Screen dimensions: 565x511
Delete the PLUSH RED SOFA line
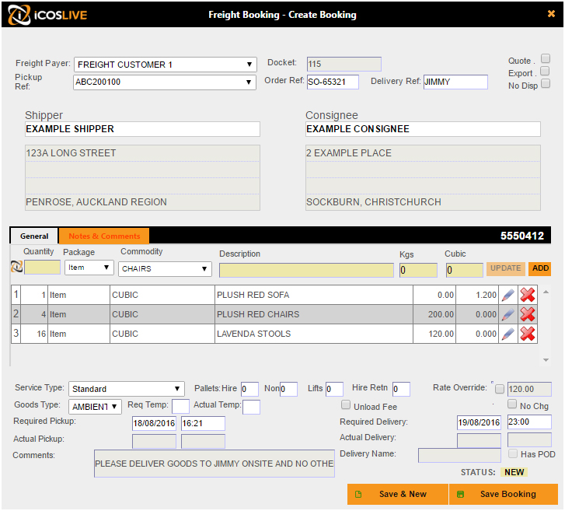click(x=528, y=295)
